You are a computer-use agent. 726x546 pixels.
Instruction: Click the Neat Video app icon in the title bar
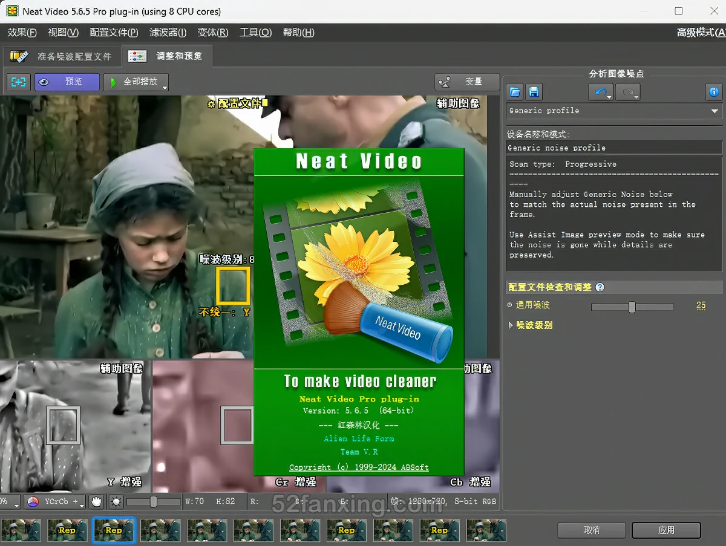(x=12, y=11)
